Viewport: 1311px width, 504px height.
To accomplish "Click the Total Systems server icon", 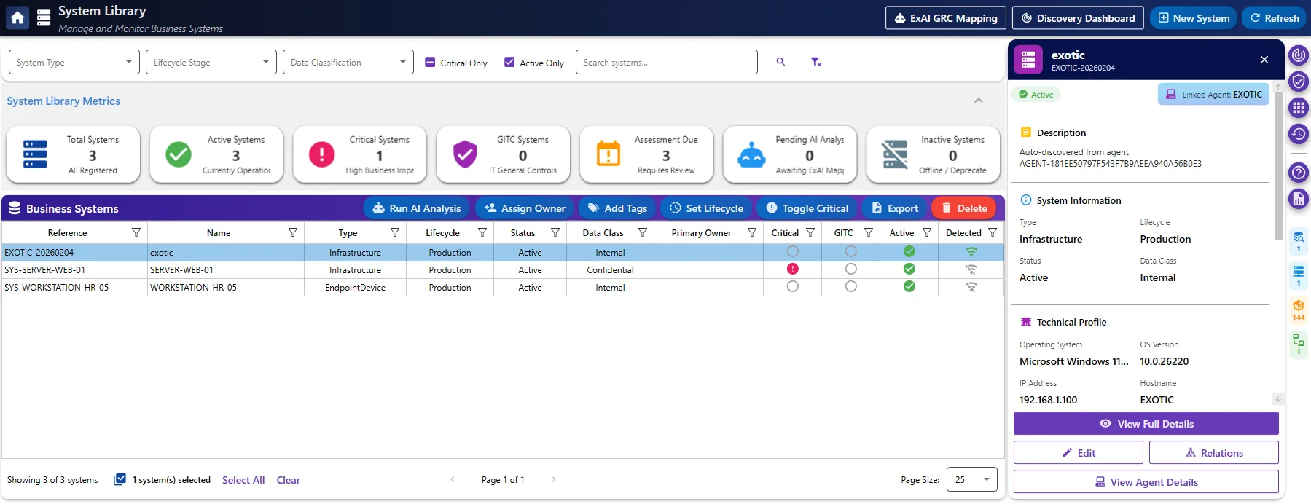I will [x=35, y=154].
